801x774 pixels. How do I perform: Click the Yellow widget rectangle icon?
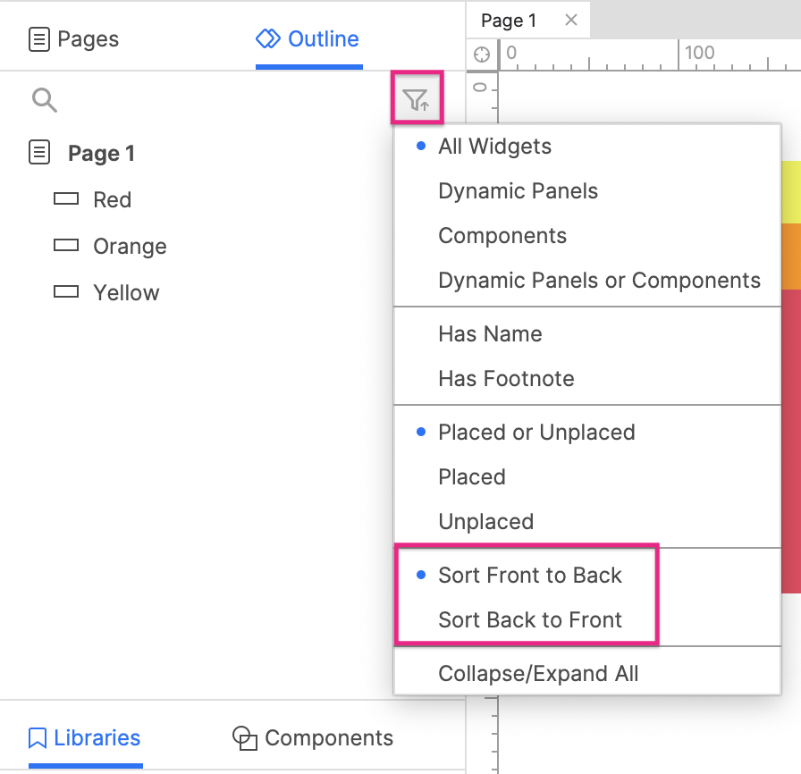(x=66, y=291)
